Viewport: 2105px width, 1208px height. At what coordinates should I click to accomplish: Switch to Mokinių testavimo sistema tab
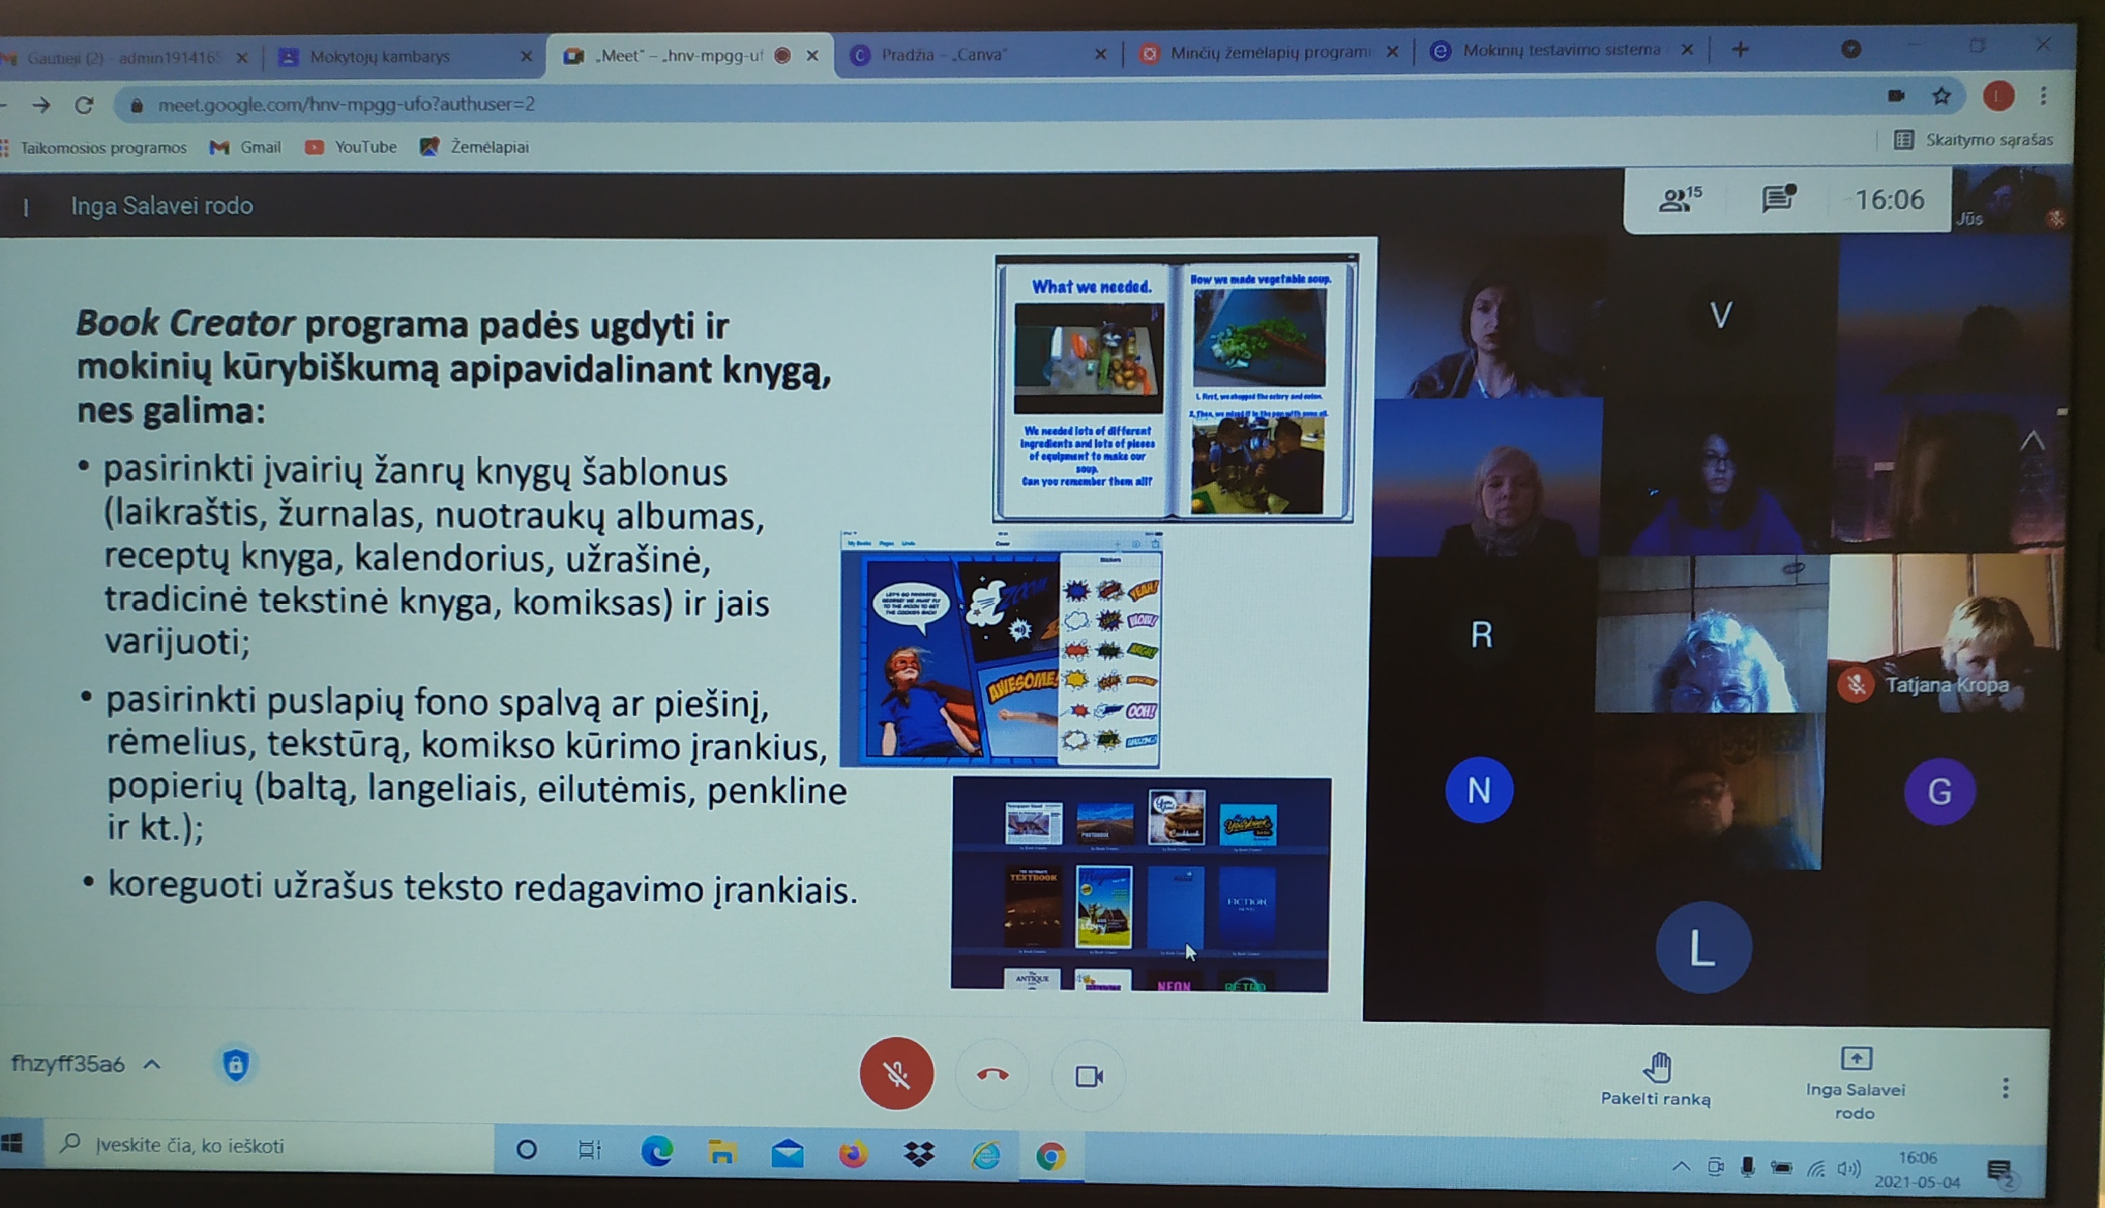click(1560, 51)
